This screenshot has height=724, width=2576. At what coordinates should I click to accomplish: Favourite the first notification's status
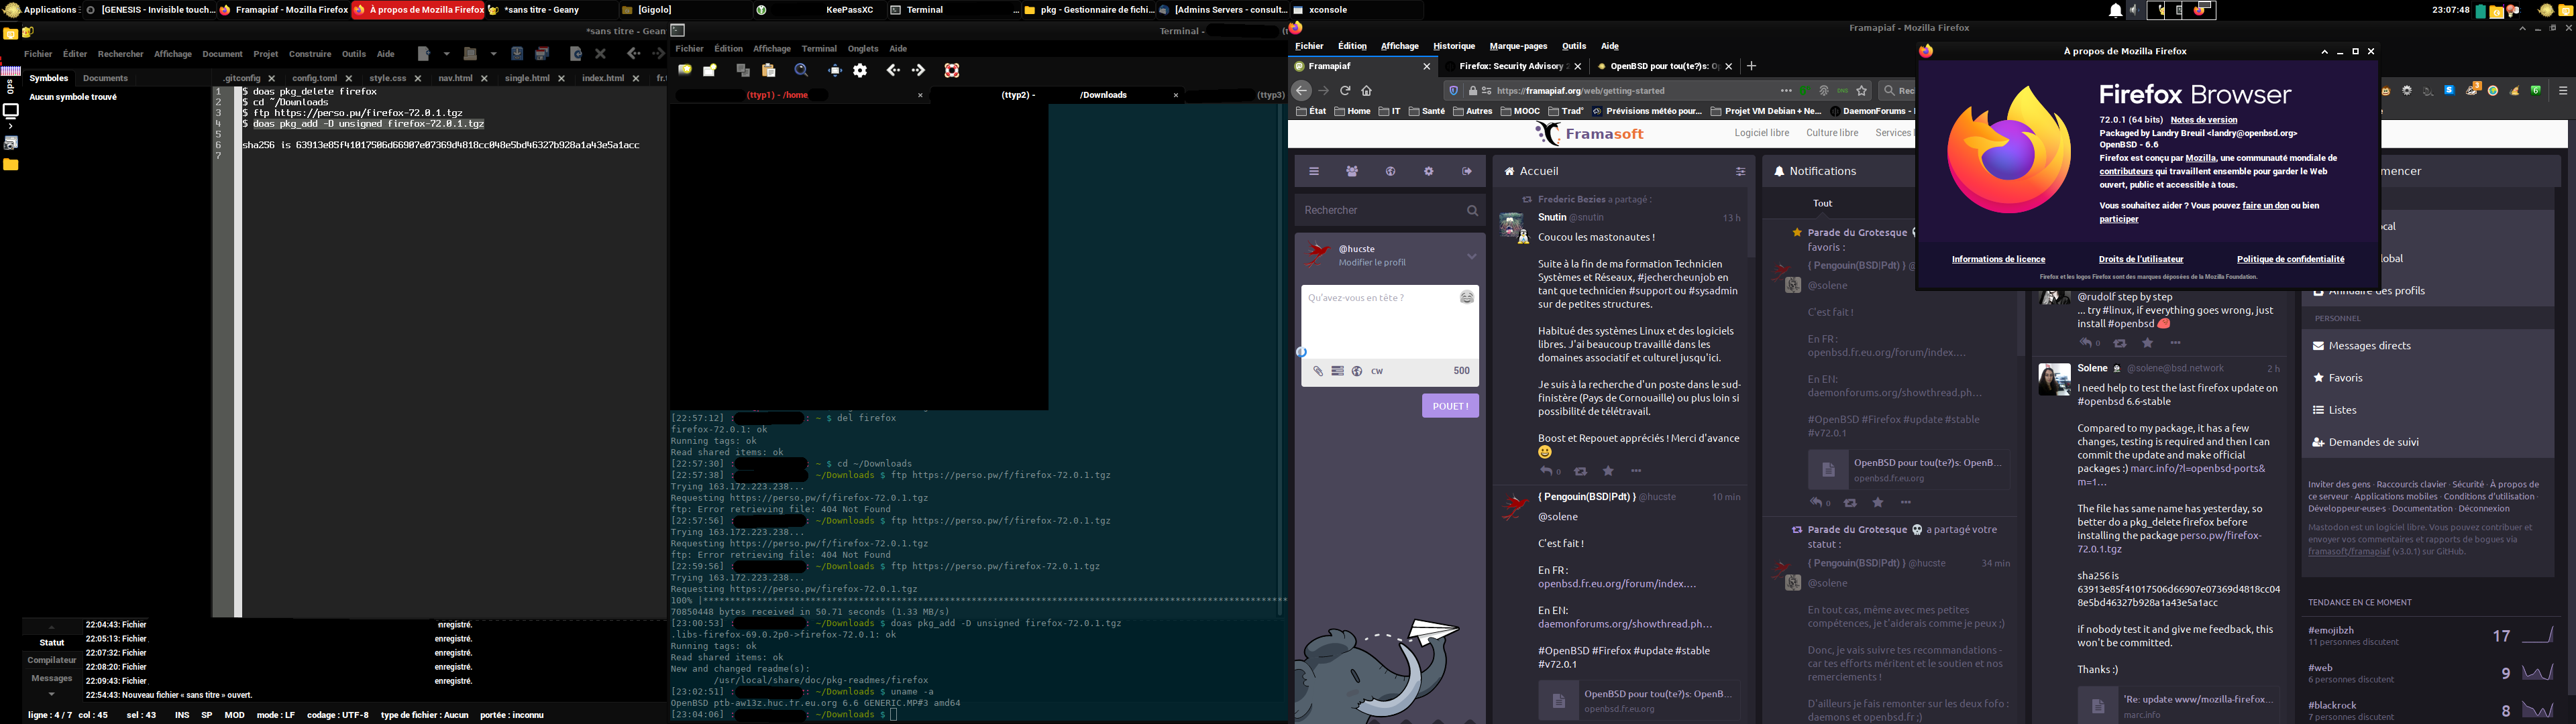1878,502
